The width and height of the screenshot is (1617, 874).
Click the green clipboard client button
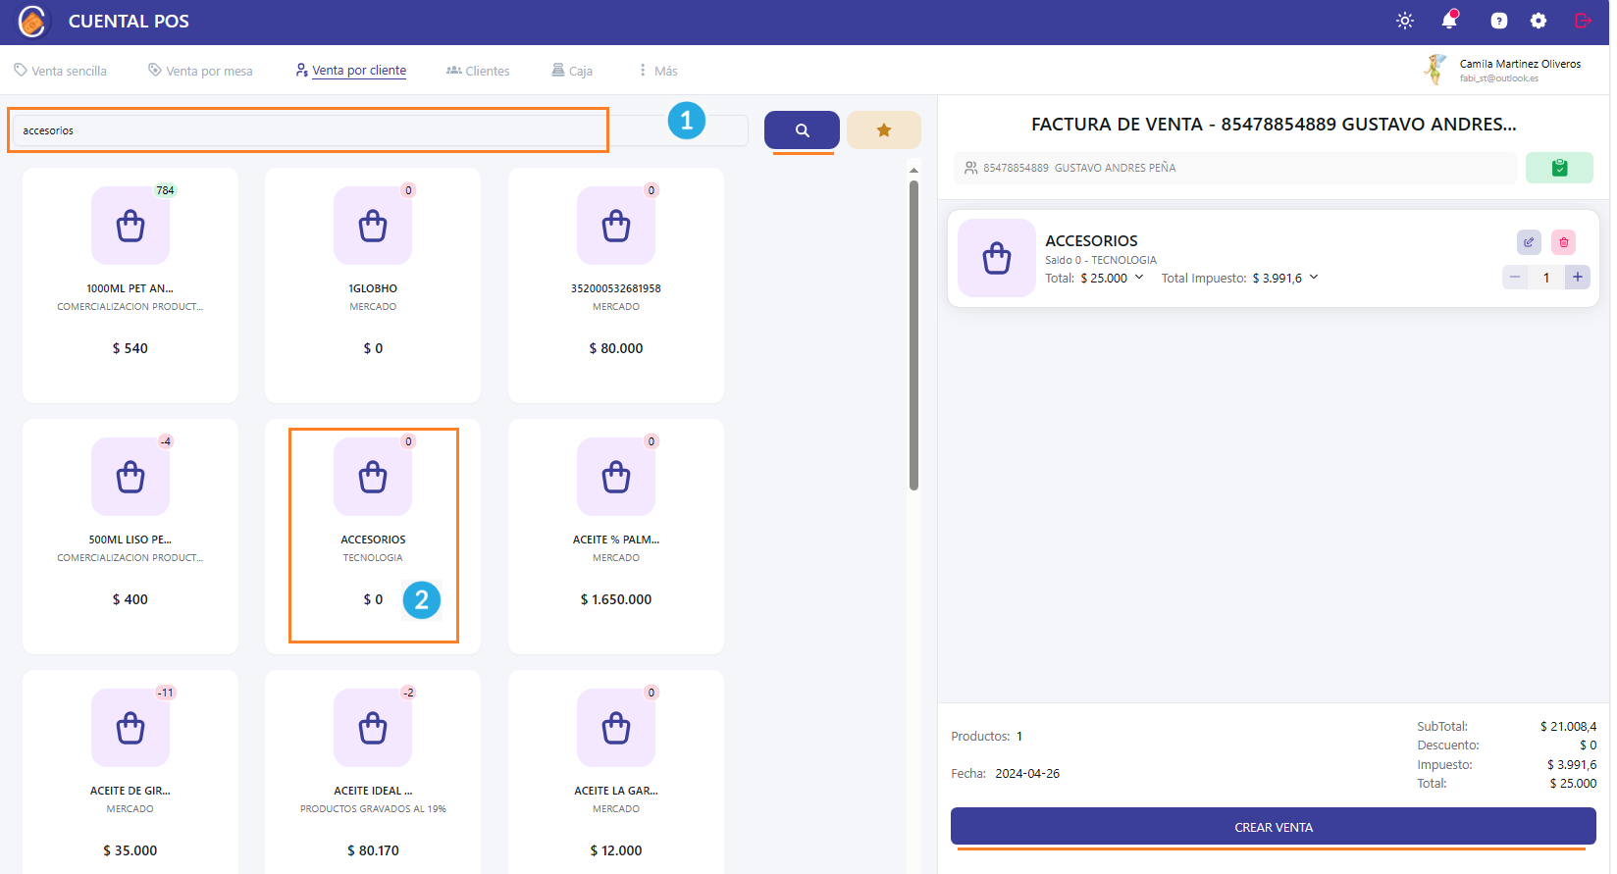1559,168
